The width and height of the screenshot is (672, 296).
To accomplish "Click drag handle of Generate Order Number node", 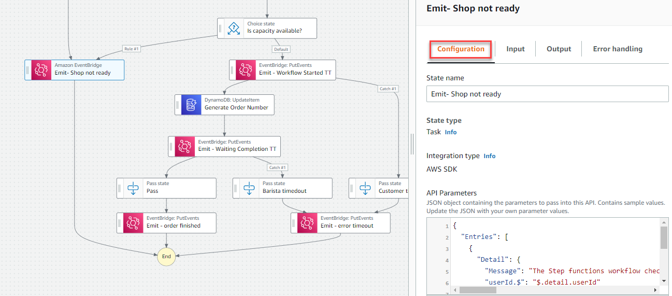I will [178, 104].
